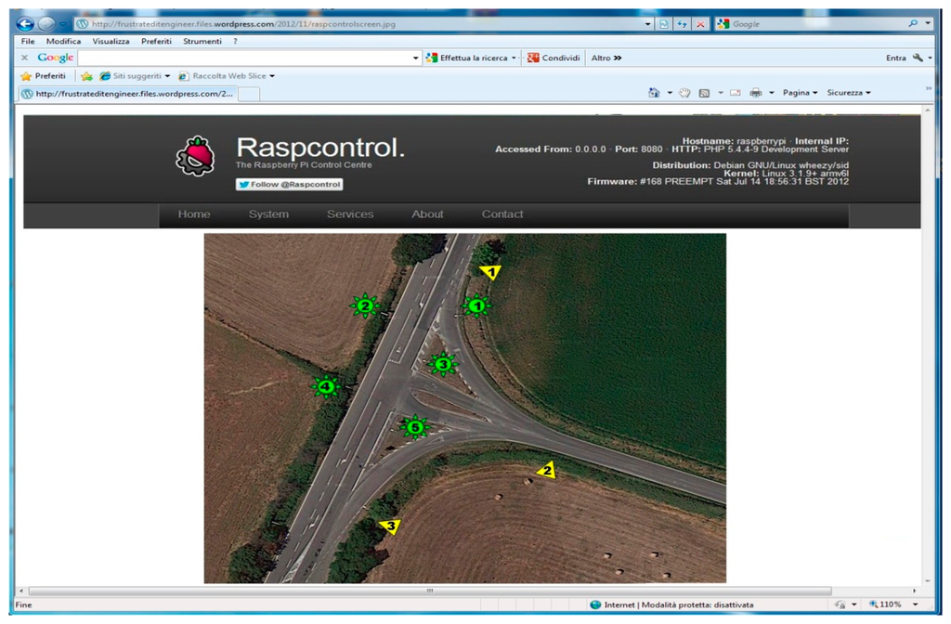Click the browser back arrow button
Screen dimensions: 951x624
(x=25, y=24)
